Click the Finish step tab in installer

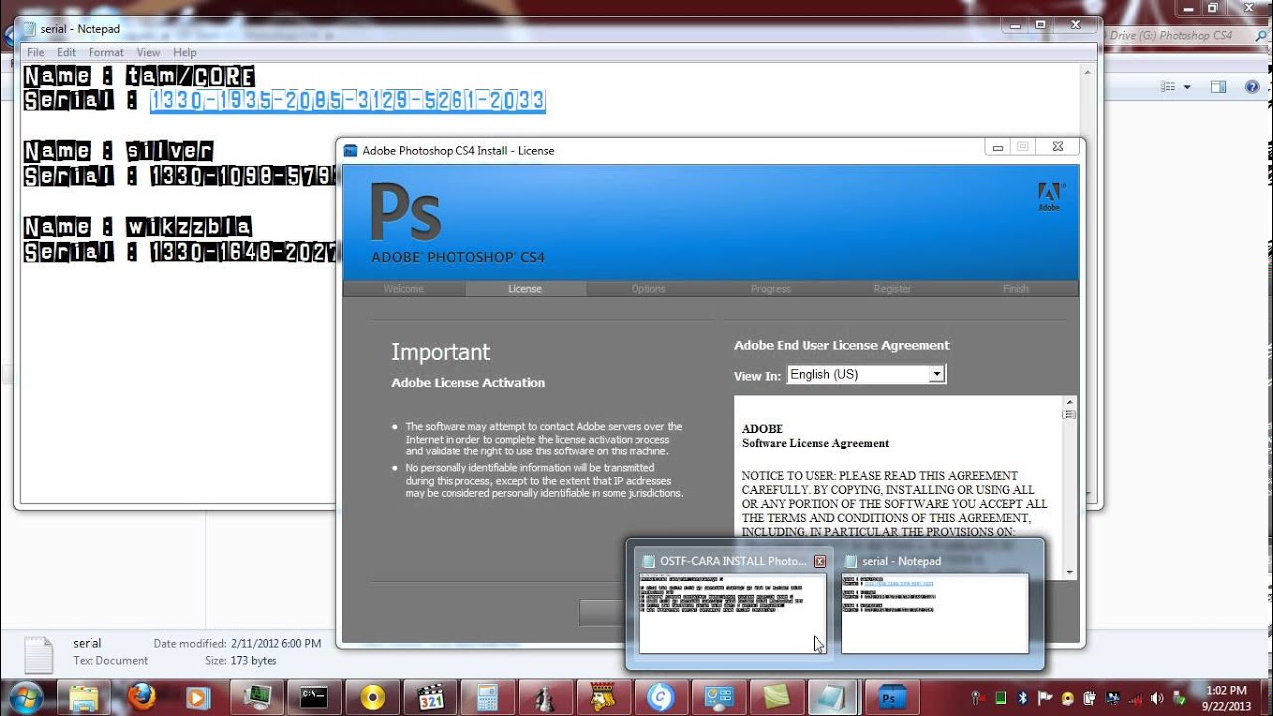[x=1015, y=289]
